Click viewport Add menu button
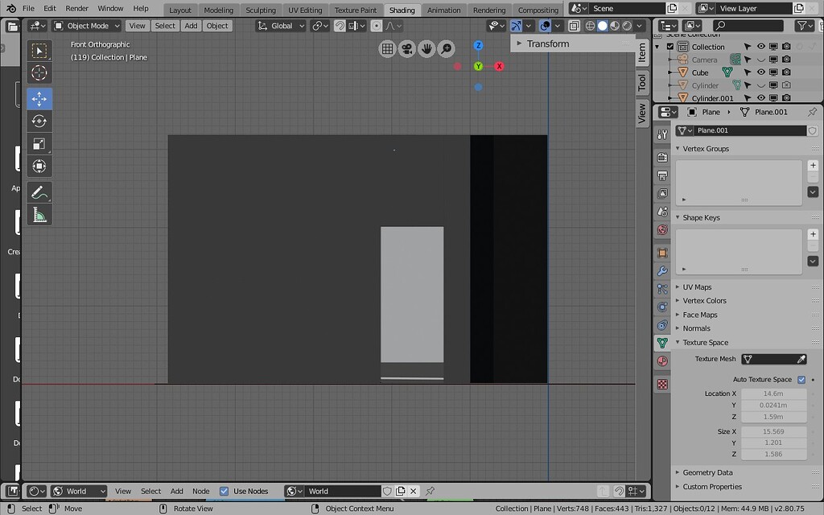 click(x=191, y=26)
